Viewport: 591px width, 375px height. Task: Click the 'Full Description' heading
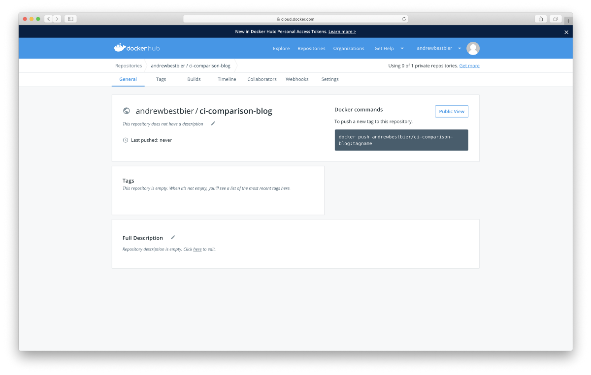tap(143, 238)
